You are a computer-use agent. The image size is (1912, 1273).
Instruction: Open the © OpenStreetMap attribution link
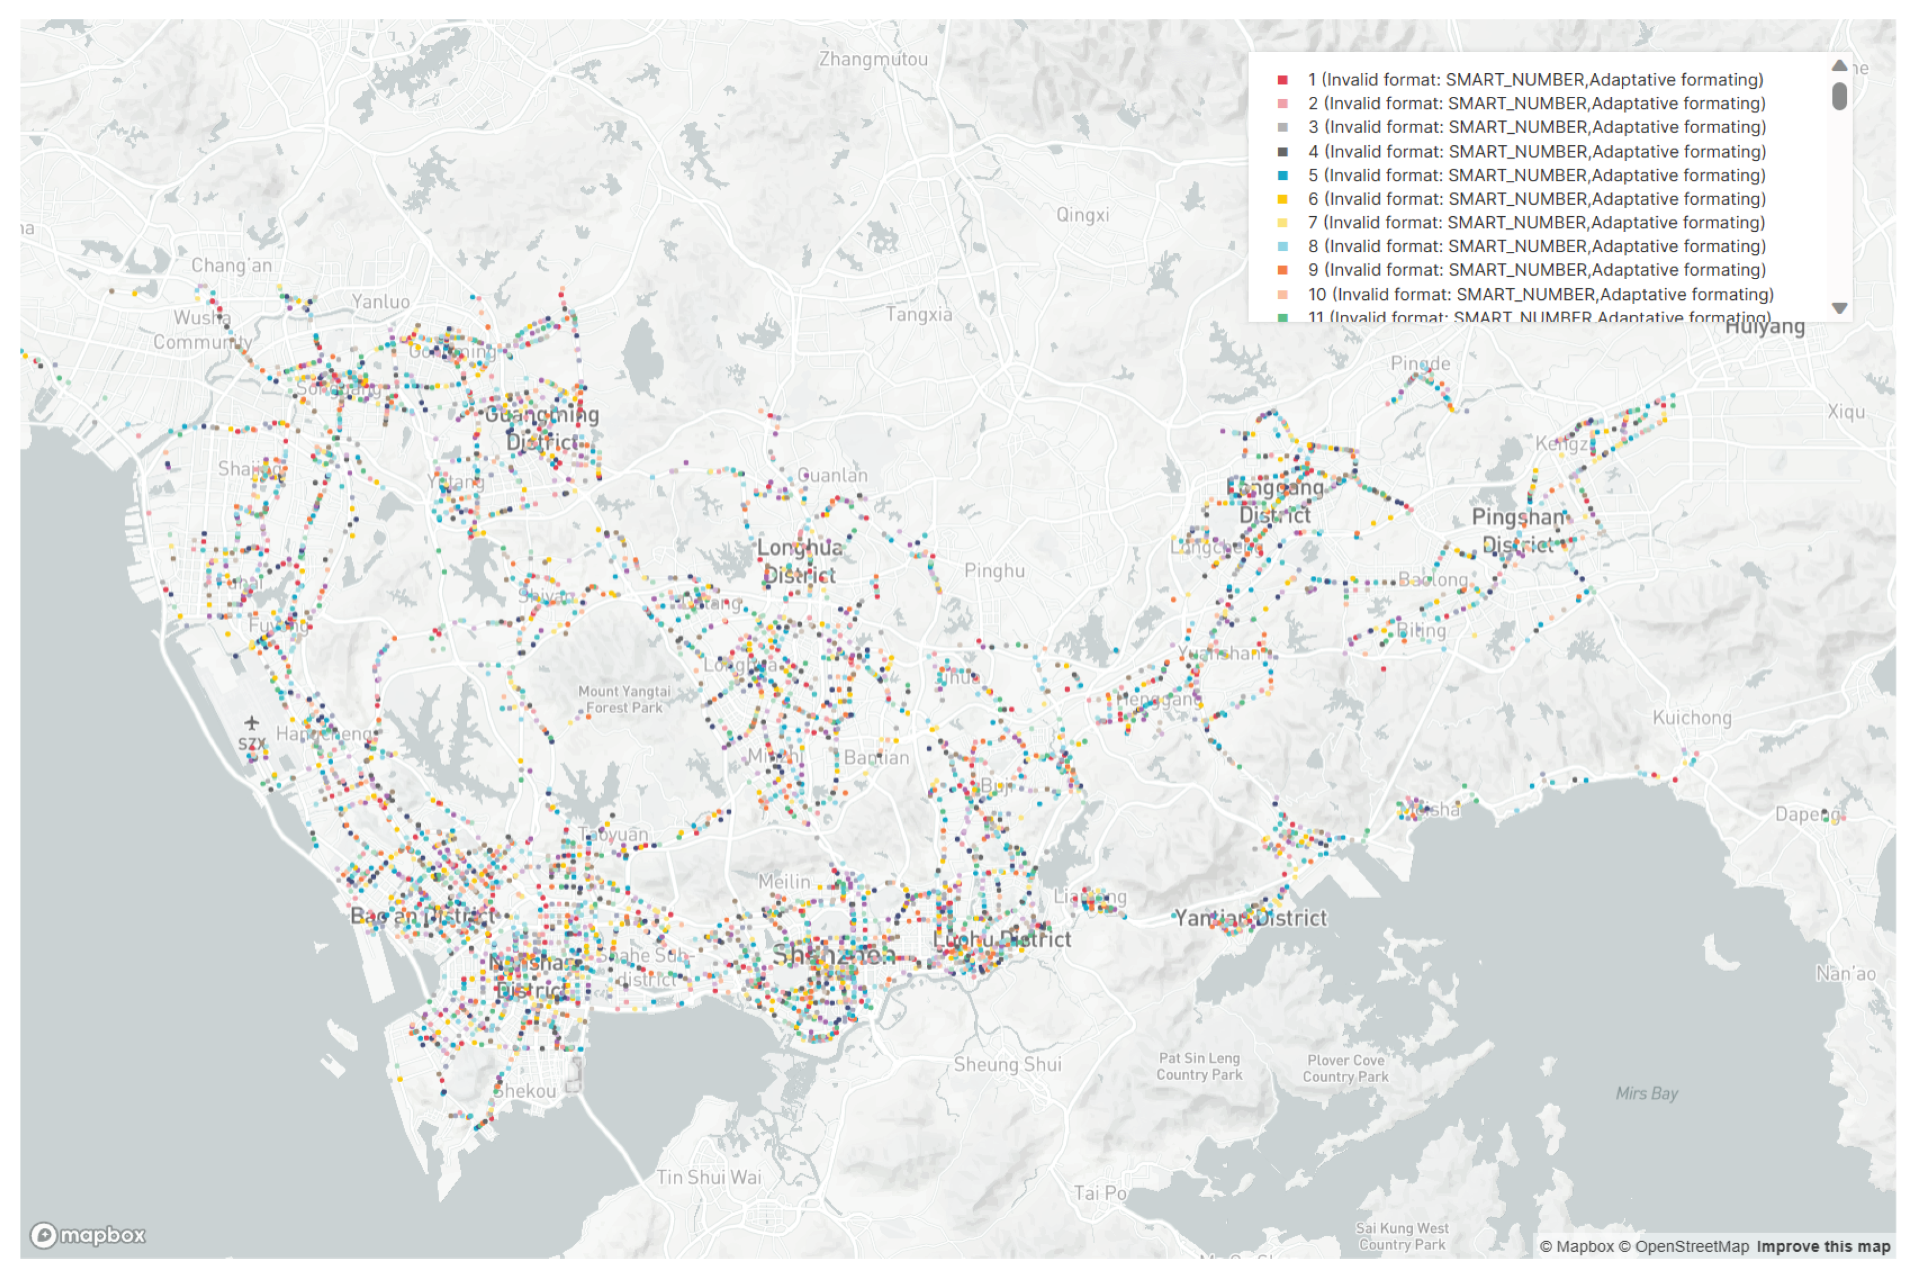pyautogui.click(x=1684, y=1246)
